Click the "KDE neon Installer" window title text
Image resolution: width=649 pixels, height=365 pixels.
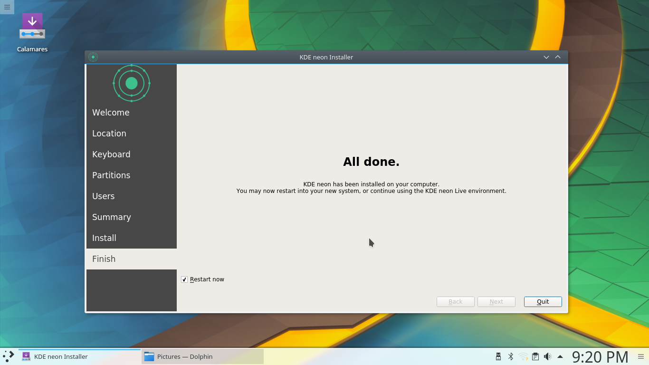click(x=326, y=57)
